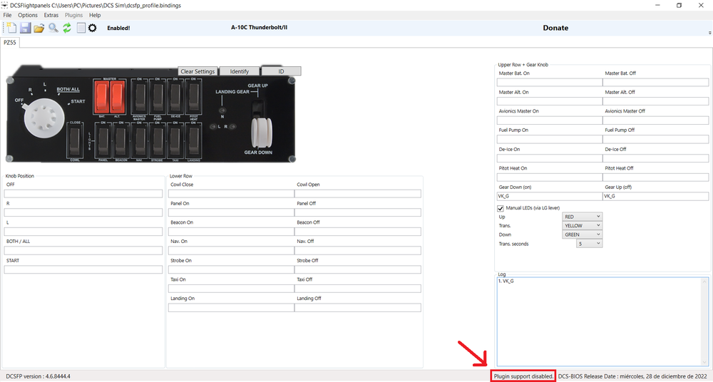Screen dimensions: 713x382
Task: Click the START knob input field
Action: [x=83, y=269]
